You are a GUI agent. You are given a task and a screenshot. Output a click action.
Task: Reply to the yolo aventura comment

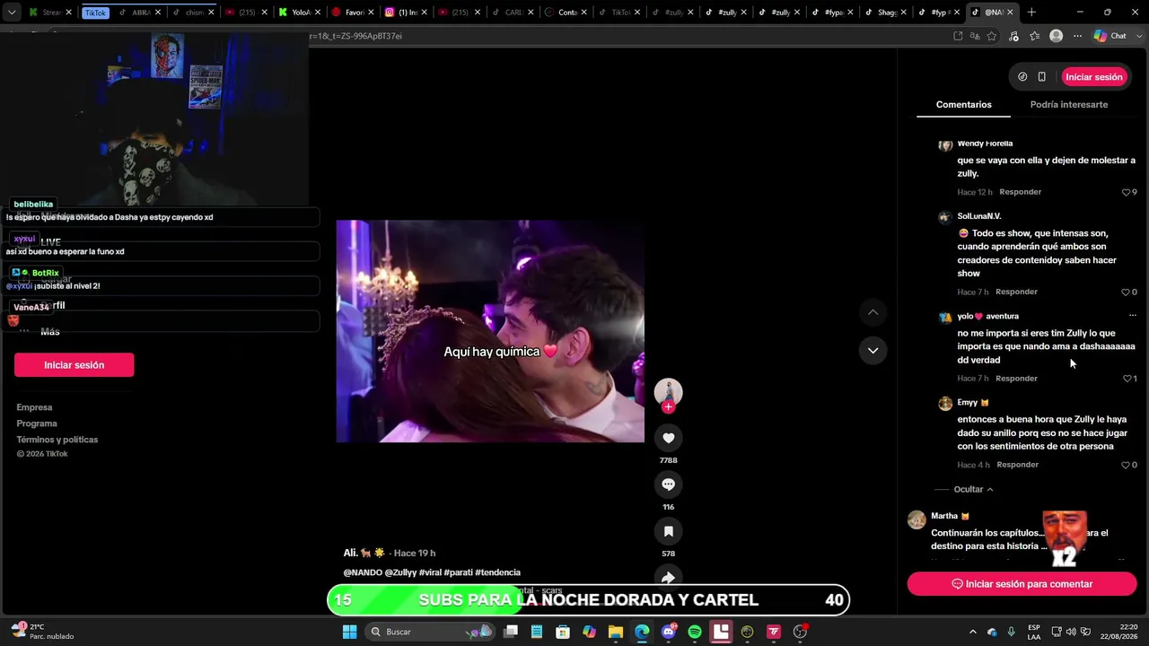coord(1016,379)
